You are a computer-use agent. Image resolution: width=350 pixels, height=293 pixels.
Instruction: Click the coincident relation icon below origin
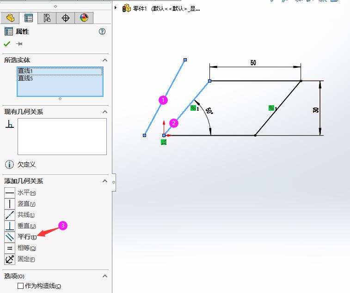164,142
